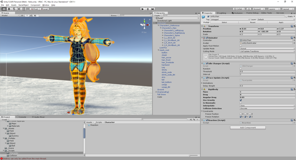Toggle scene lighting sun icon
The image size is (296, 160).
[x=27, y=16]
